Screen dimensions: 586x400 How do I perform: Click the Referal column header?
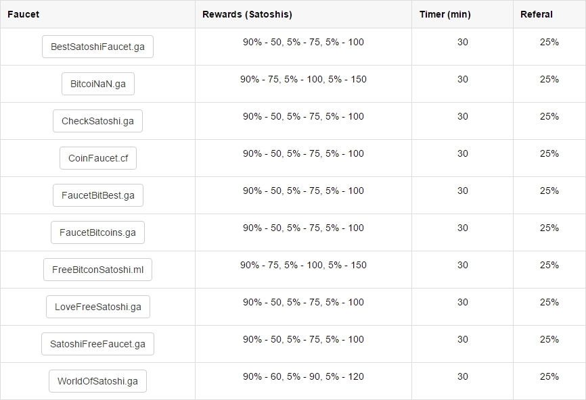[x=537, y=14]
